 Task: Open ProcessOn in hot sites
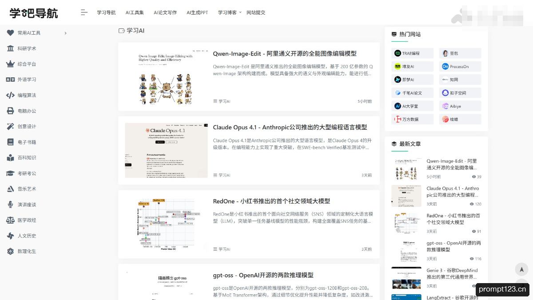point(460,67)
